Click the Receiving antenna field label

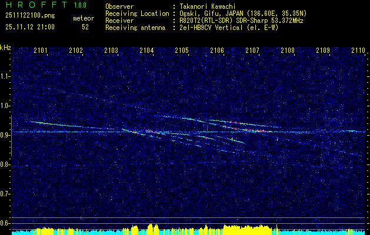pos(135,28)
